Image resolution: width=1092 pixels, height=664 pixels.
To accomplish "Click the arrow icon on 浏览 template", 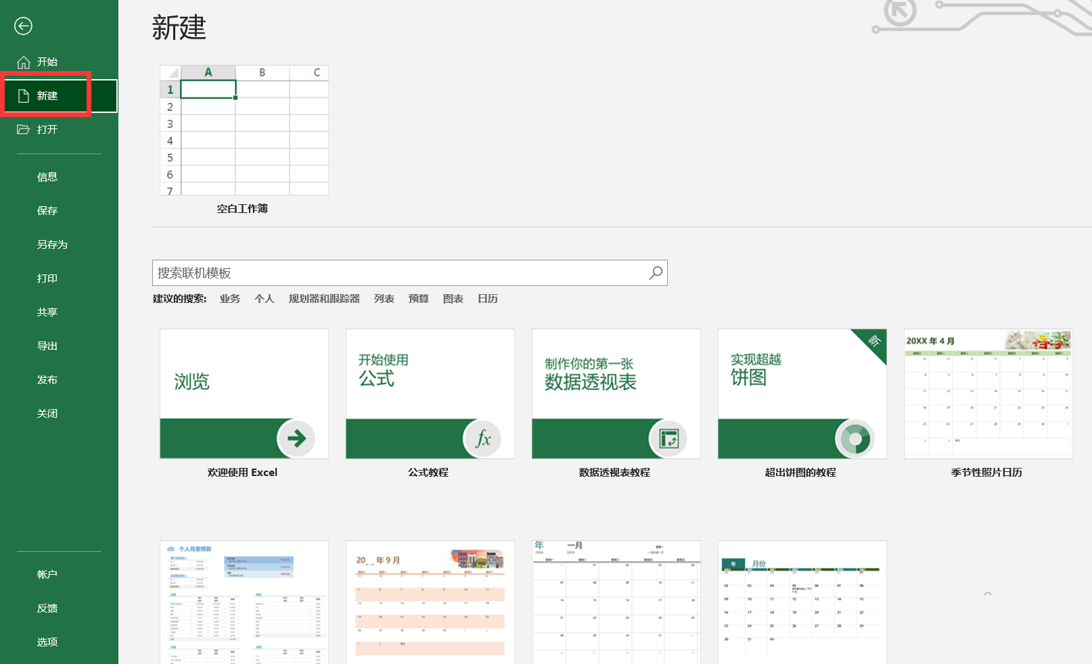I will tap(296, 438).
